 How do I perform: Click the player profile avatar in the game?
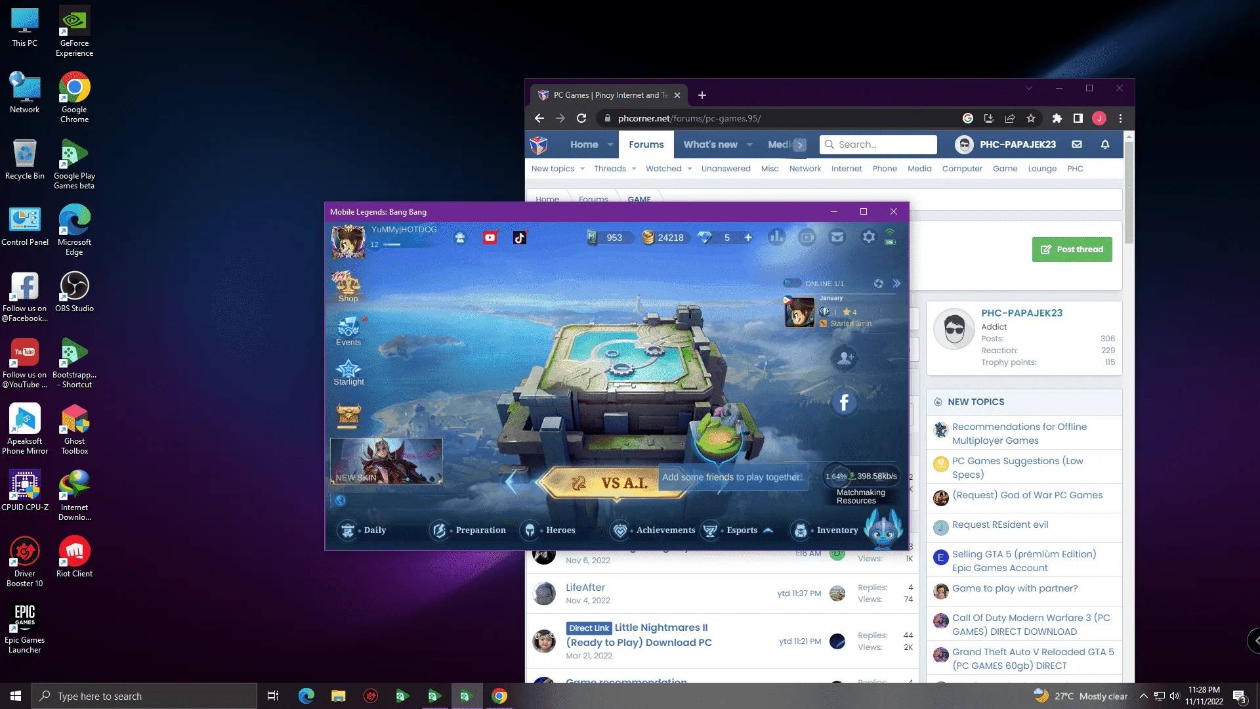click(348, 241)
